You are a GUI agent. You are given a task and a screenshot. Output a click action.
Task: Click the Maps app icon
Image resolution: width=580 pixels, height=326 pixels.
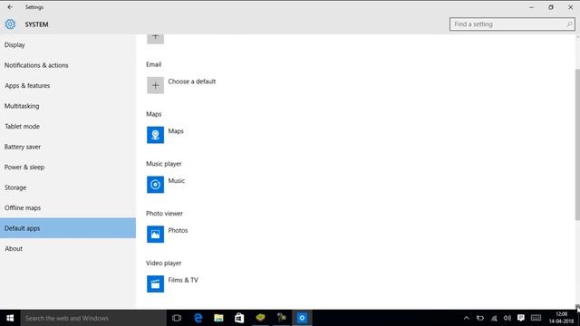click(155, 135)
